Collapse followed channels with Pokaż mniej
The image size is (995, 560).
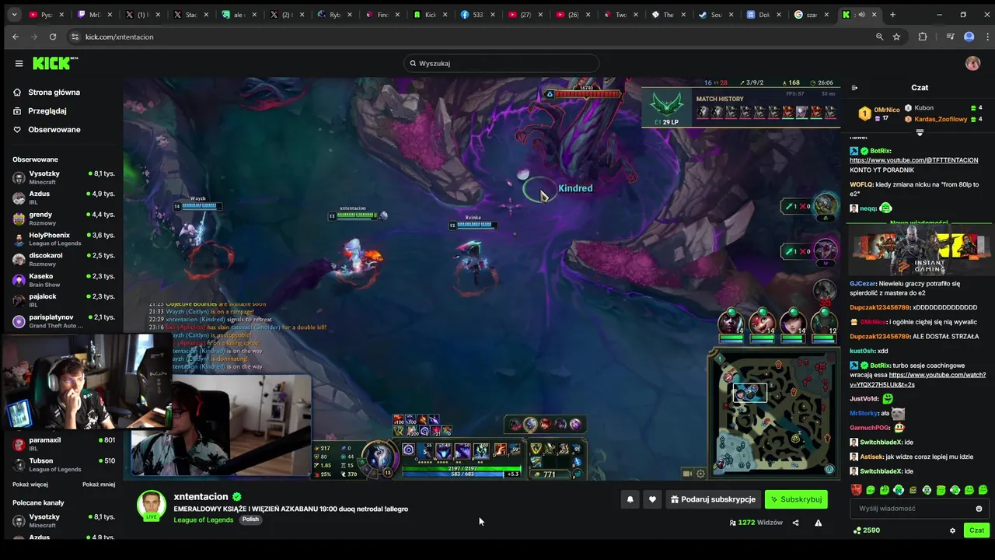(x=99, y=485)
